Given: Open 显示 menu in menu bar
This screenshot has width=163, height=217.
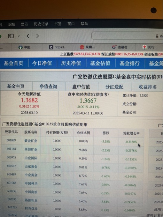Looking at the screenshot, I should [x=24, y=24].
